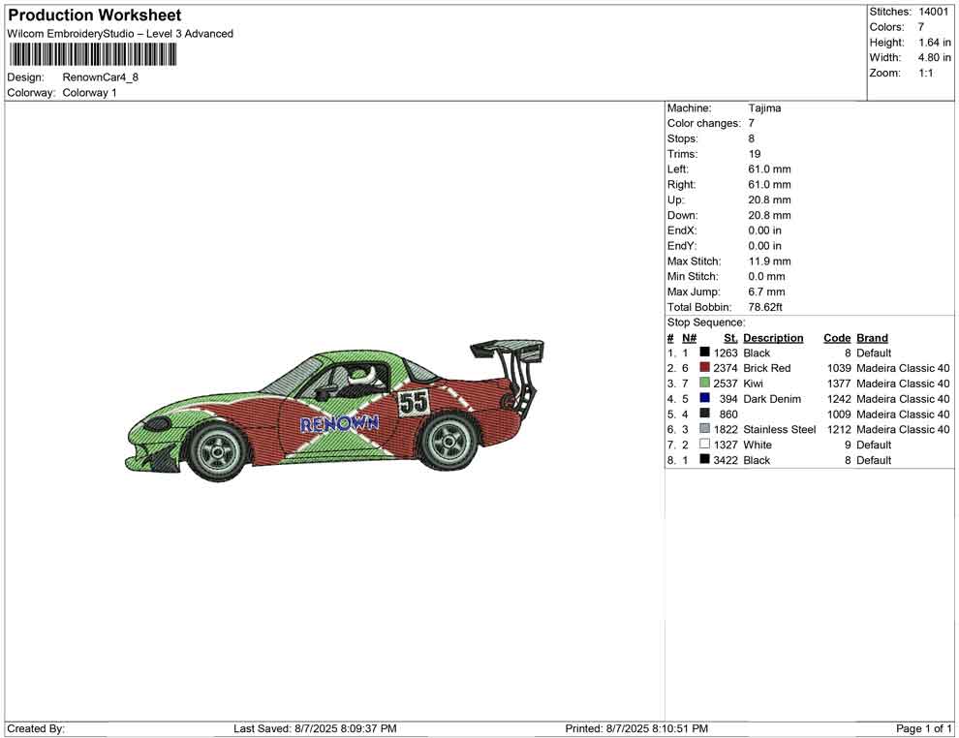This screenshot has height=738, width=959.
Task: Click the Stitches value '14001'
Action: pyautogui.click(x=933, y=12)
